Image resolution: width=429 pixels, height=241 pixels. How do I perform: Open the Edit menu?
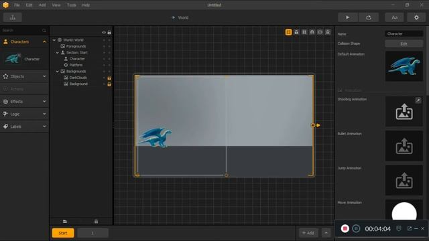tap(29, 5)
